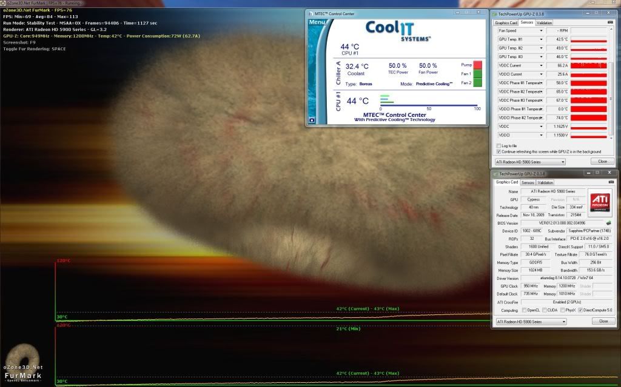Image resolution: width=621 pixels, height=387 pixels.
Task: Open the GPU Temp. #1 sensor dropdown
Action: (x=541, y=39)
